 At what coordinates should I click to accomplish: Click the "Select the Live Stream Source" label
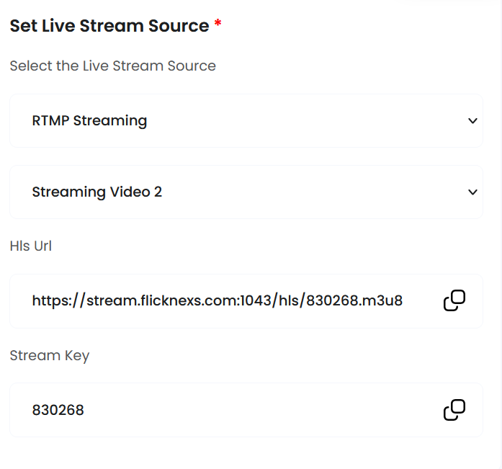112,66
